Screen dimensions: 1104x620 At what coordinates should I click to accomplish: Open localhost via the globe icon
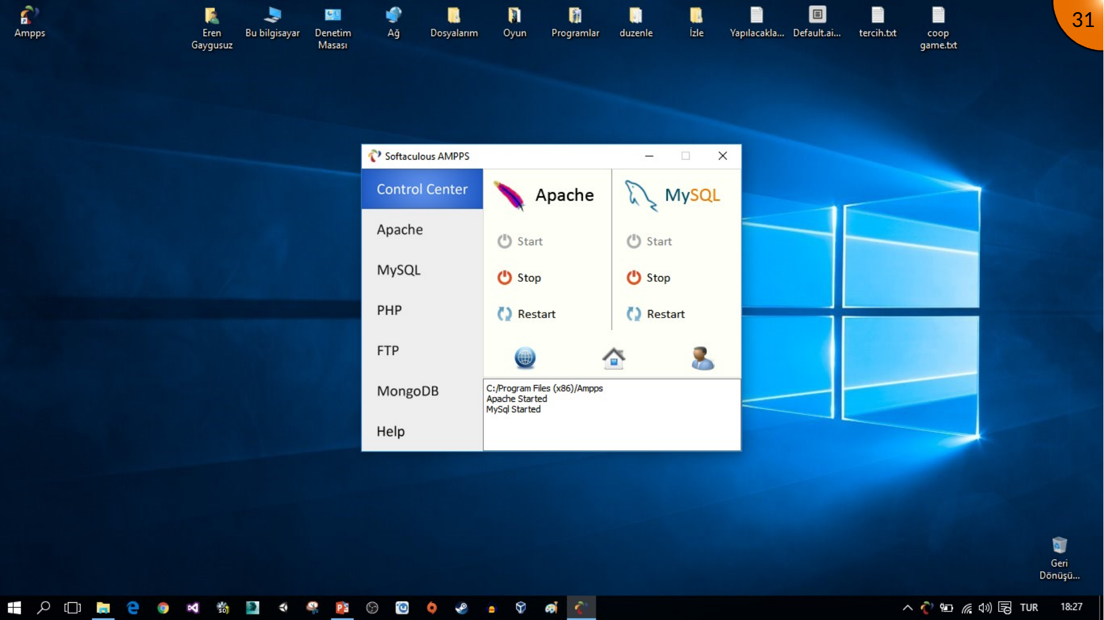(x=525, y=358)
